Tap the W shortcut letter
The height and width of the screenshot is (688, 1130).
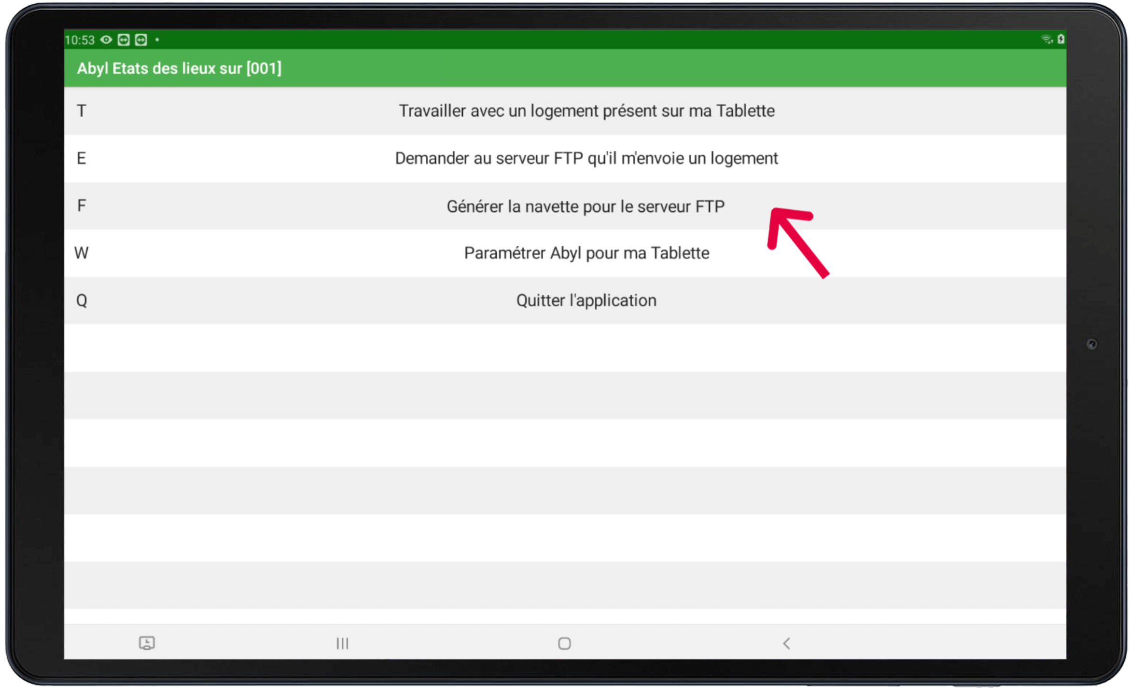click(81, 253)
